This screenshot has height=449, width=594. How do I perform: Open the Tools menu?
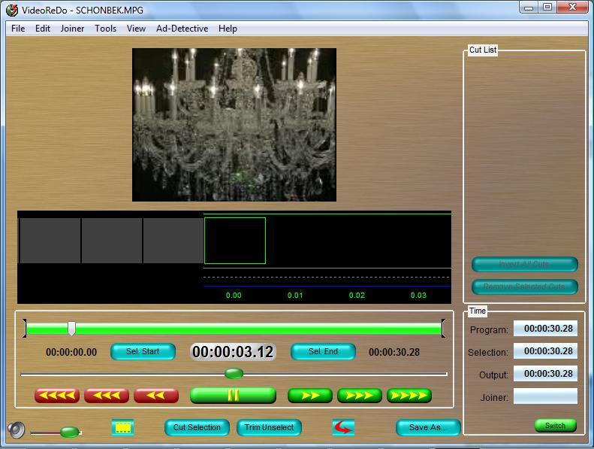tap(105, 29)
